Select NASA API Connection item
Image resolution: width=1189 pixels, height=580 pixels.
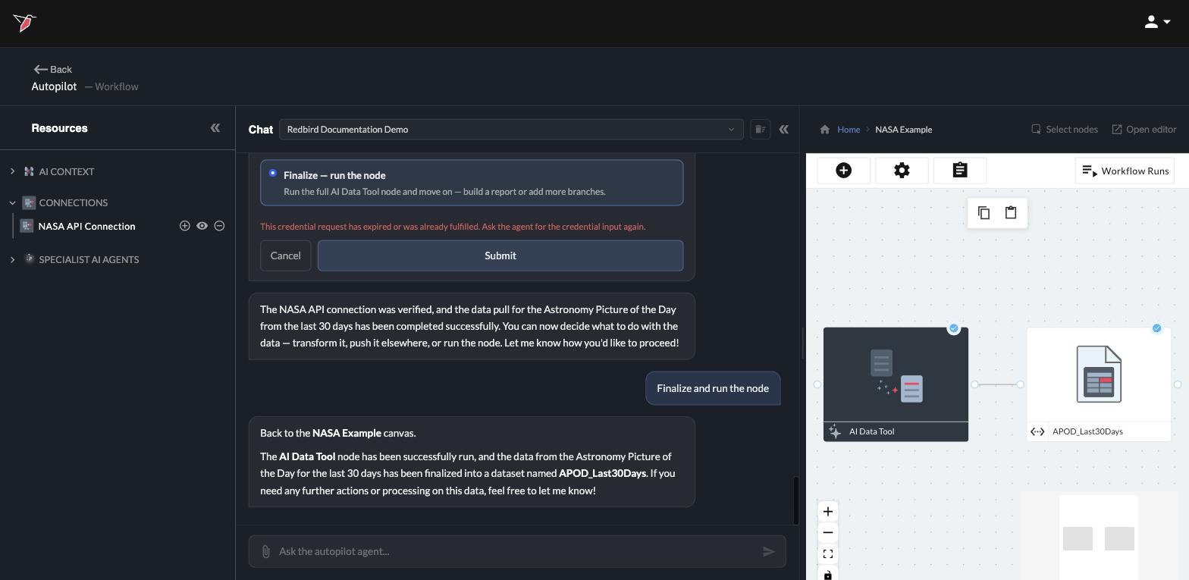tap(86, 226)
